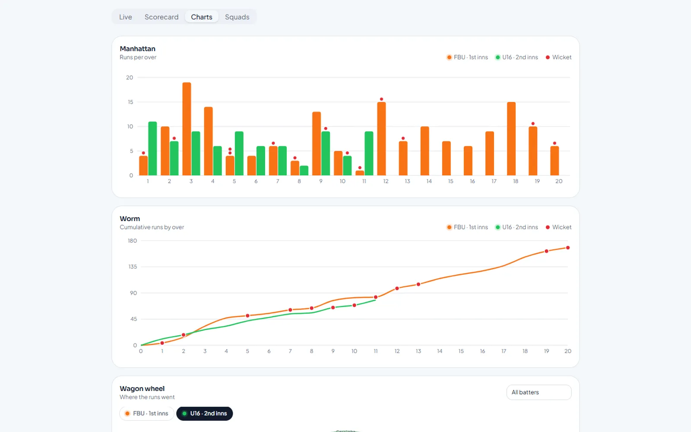Click the wicket dot above over 19 bar
Screen dimensions: 691x432
pyautogui.click(x=533, y=124)
